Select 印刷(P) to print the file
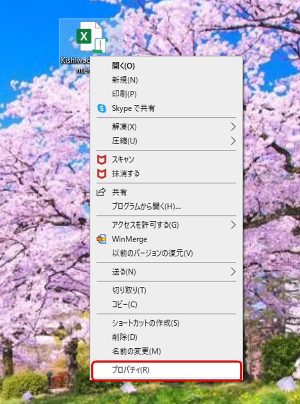This screenshot has height=404, width=300. pyautogui.click(x=124, y=94)
